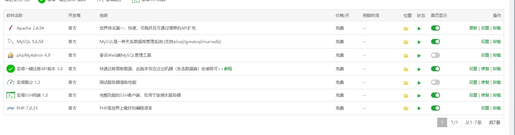Click the Apache feather logo icon
The width and height of the screenshot is (515, 135).
coord(11,28)
